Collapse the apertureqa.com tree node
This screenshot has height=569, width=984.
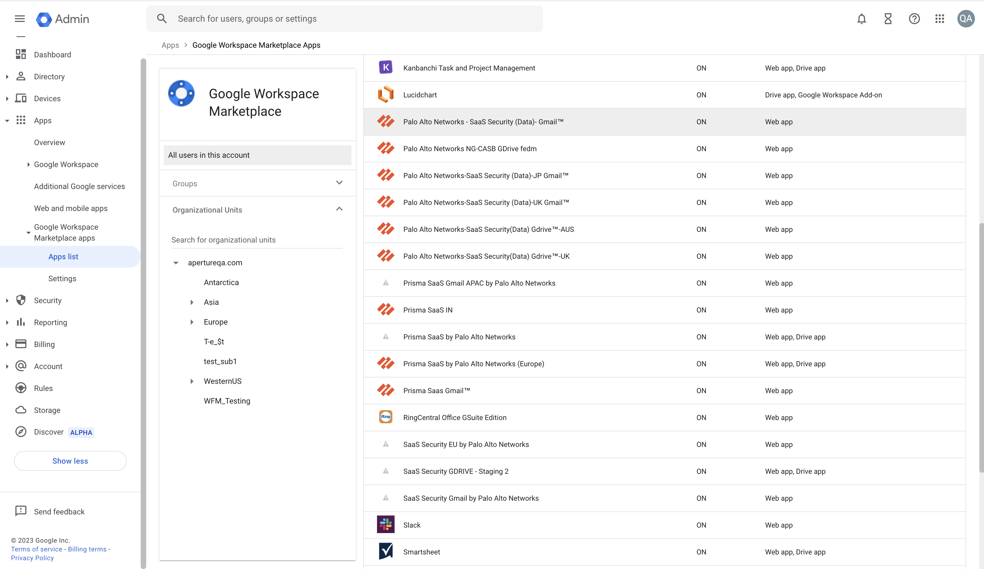click(x=176, y=263)
